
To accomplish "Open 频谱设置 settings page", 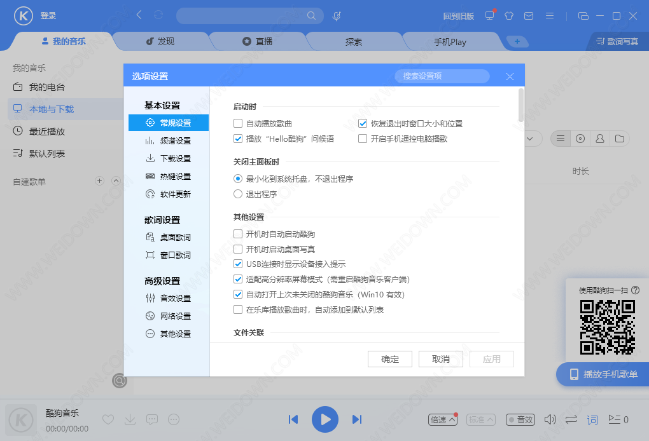I will 169,140.
